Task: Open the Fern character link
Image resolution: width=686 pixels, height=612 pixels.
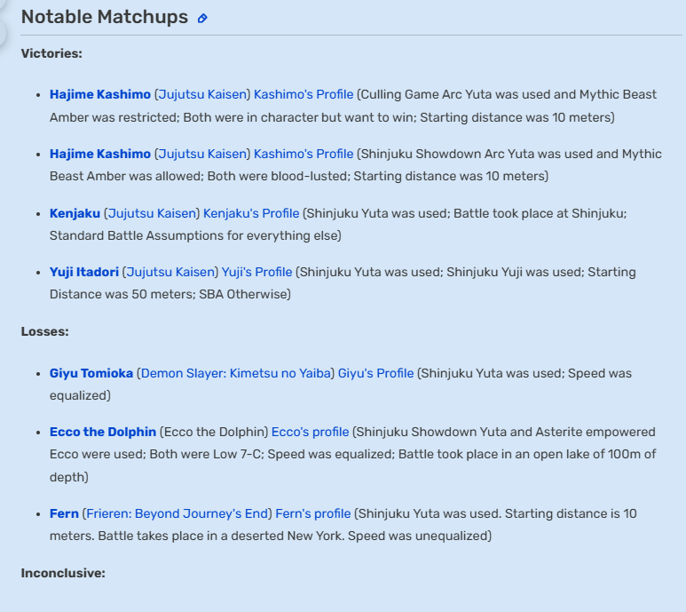Action: (x=64, y=513)
